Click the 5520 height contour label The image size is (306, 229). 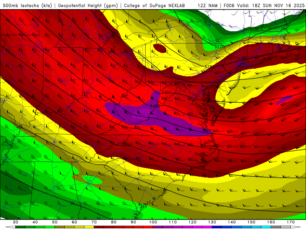238,136
